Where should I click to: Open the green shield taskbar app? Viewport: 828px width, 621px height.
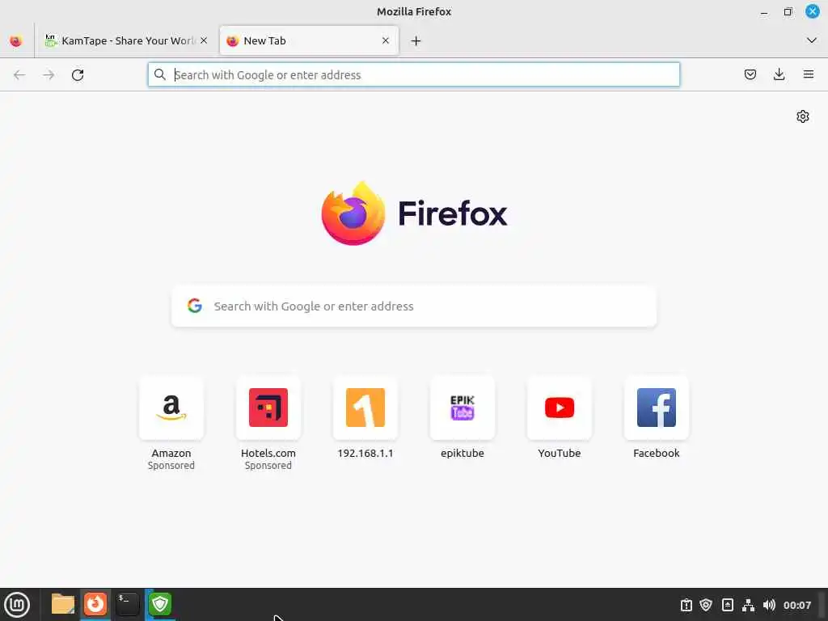click(x=160, y=604)
